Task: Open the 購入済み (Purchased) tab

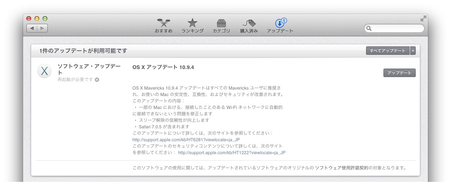Action: 249,26
